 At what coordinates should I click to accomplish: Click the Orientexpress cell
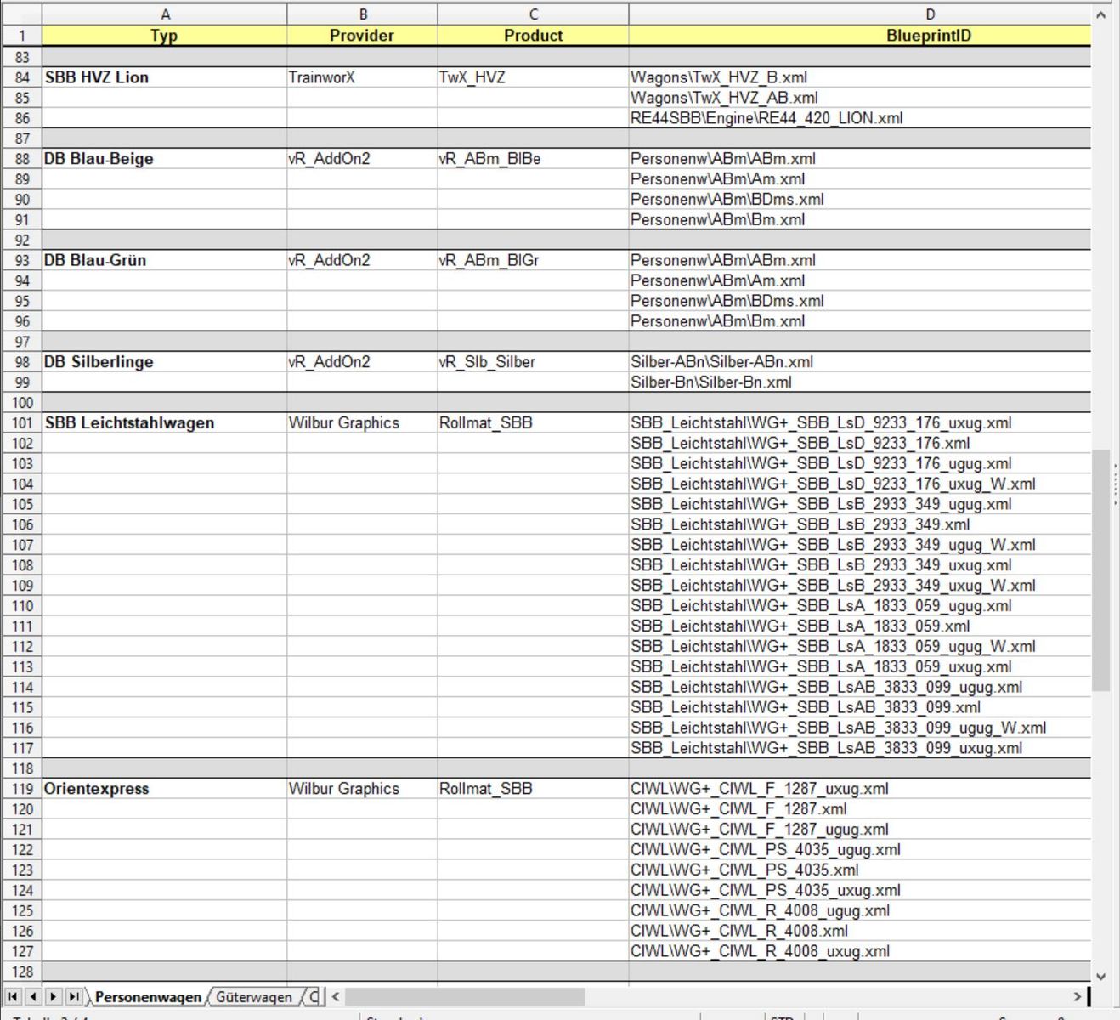tap(165, 789)
